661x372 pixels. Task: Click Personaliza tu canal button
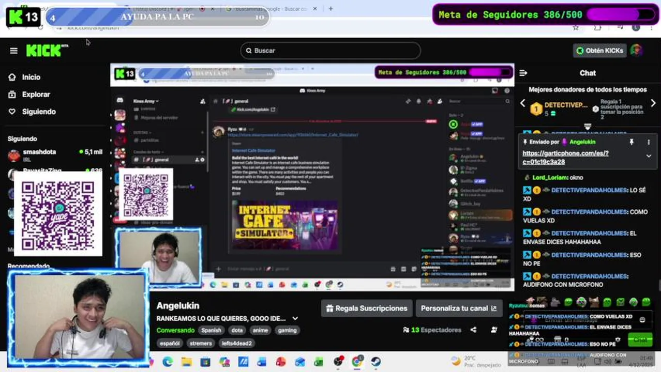pyautogui.click(x=458, y=308)
